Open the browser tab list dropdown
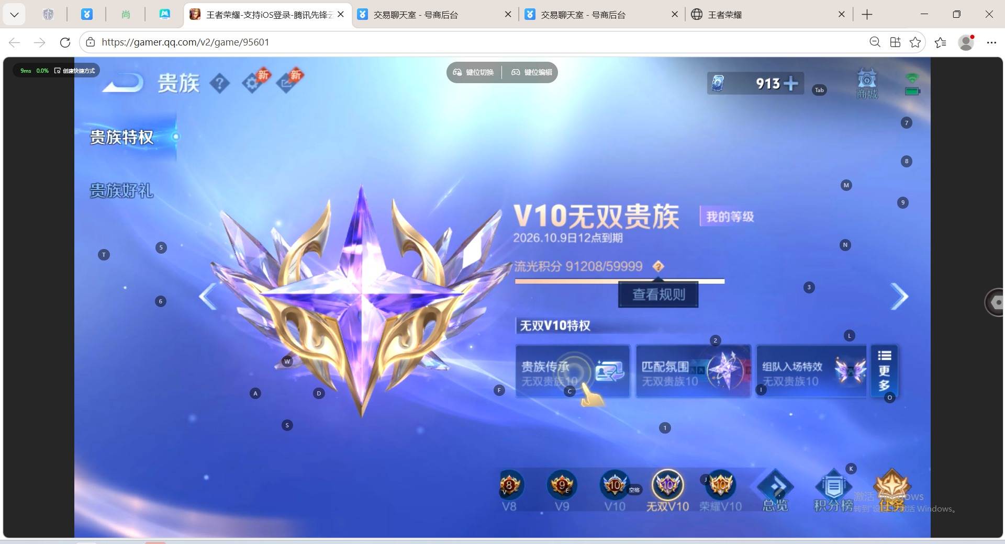The height and width of the screenshot is (544, 1005). (14, 15)
